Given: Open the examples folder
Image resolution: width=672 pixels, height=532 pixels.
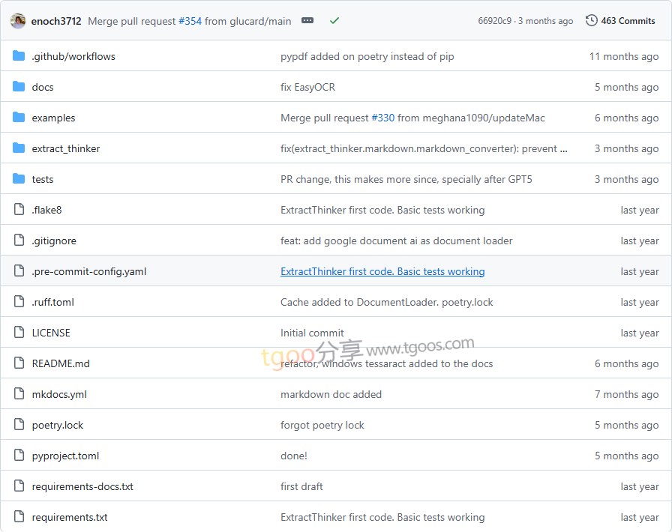Looking at the screenshot, I should tap(53, 118).
